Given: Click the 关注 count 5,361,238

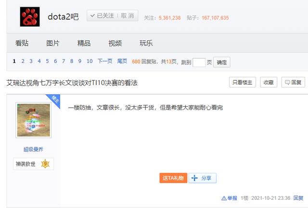Looking at the screenshot, I should coord(169,18).
